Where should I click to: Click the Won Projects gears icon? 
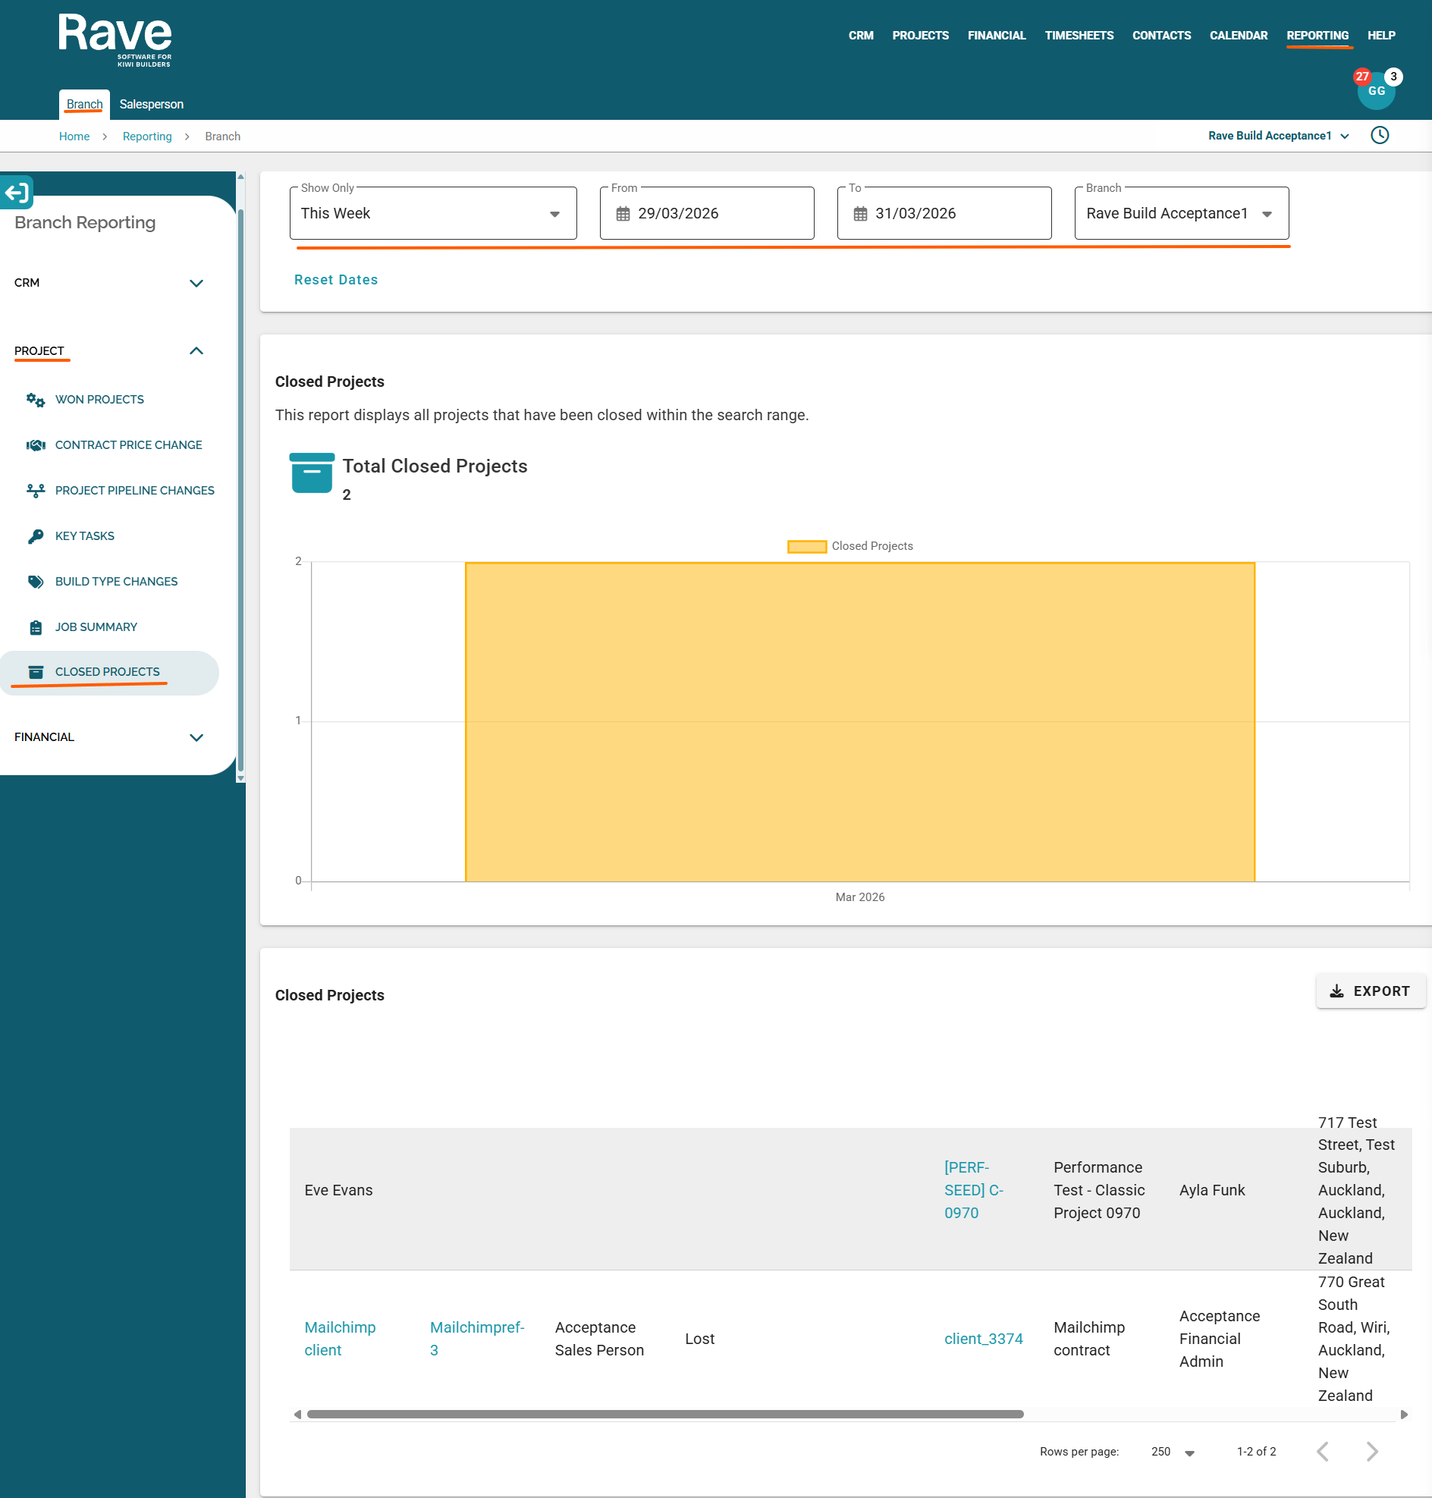(x=35, y=400)
